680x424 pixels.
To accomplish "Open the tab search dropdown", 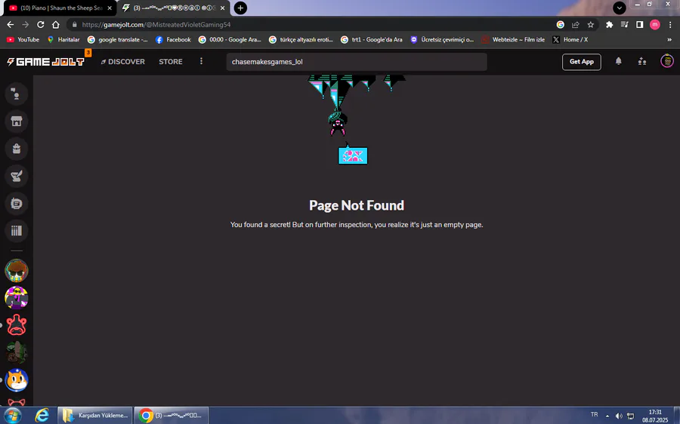I will [x=620, y=8].
